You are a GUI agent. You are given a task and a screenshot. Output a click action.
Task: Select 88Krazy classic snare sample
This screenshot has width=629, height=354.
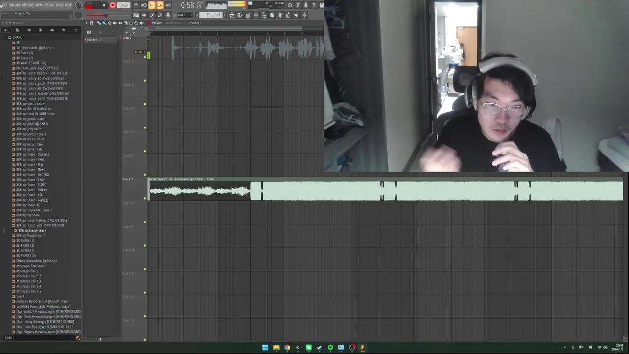tap(30, 104)
